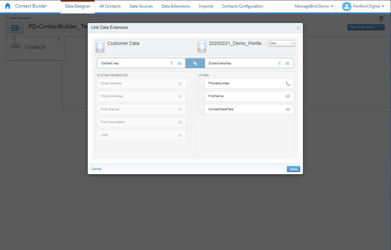Open the Contacts Configuration tab

[x=242, y=6]
